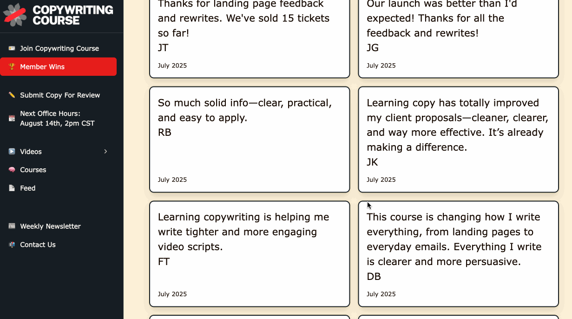Screen dimensions: 572x319
Task: Open the Weekly Newsletter link
Action: (50, 226)
